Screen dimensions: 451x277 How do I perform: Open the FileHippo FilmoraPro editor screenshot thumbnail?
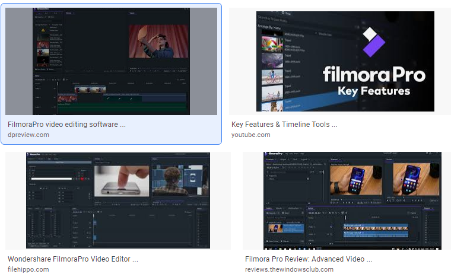pos(118,200)
